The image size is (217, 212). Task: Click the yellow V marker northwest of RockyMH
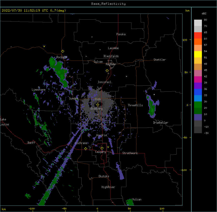[44, 46]
